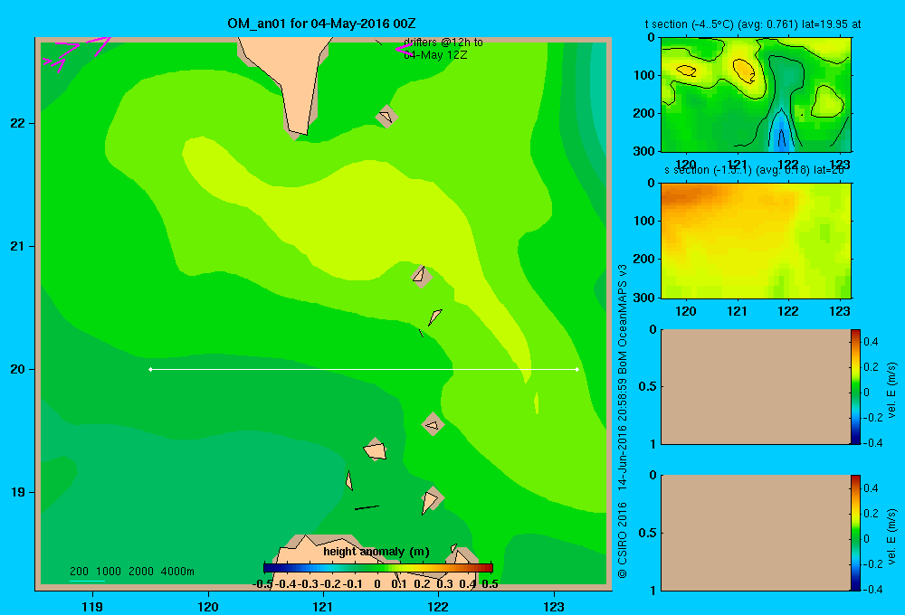The height and width of the screenshot is (615, 905).
Task: Click the small yellow patch just south of the section line
Action: 537,402
